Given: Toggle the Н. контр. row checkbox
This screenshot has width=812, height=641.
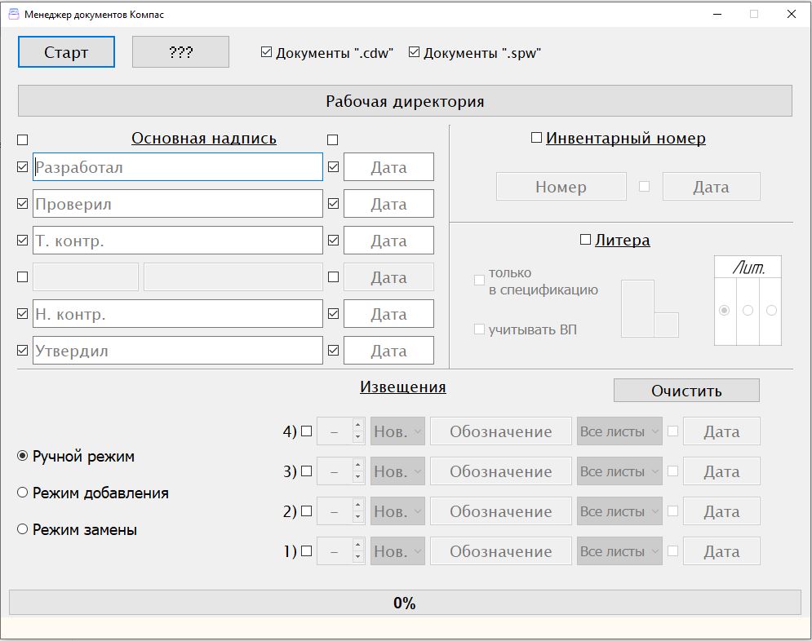Looking at the screenshot, I should tap(22, 313).
